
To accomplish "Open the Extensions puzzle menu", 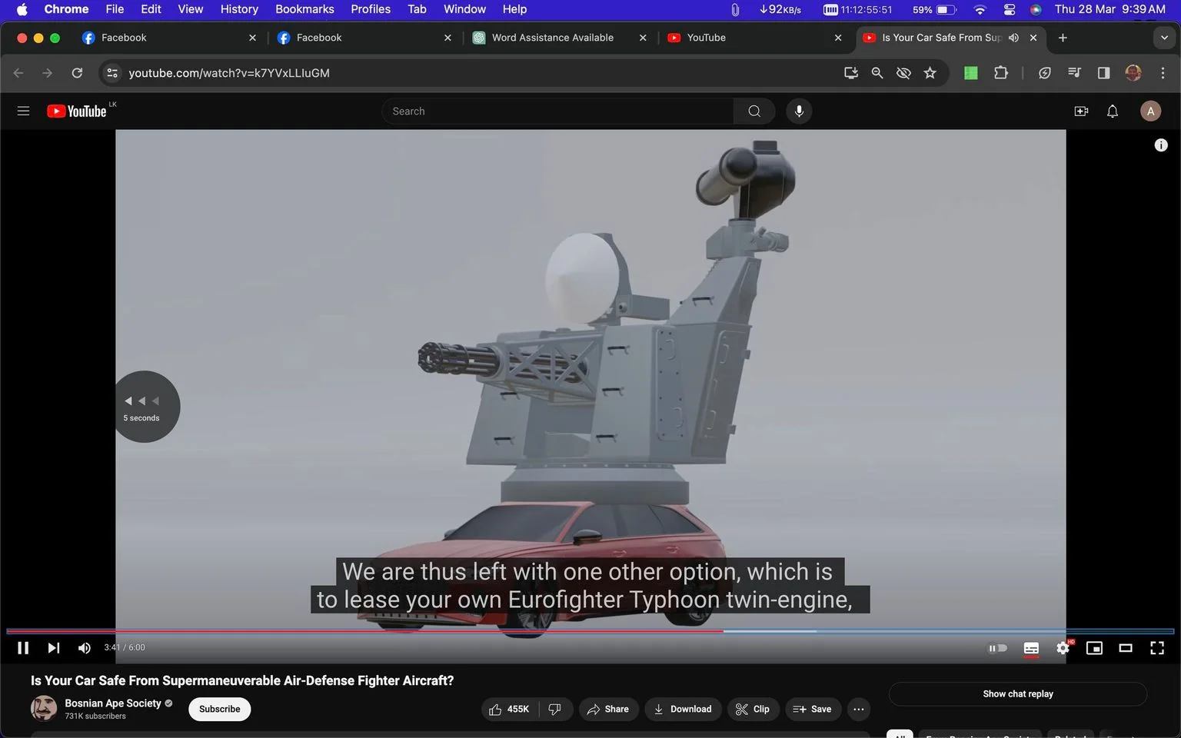I will [1000, 73].
